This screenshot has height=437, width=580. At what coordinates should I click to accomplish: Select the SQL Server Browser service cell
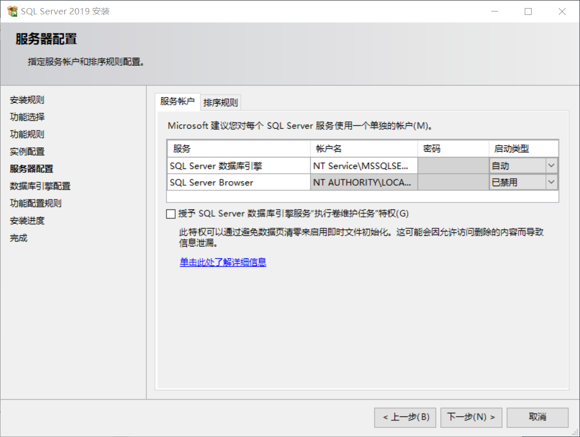pyautogui.click(x=238, y=182)
